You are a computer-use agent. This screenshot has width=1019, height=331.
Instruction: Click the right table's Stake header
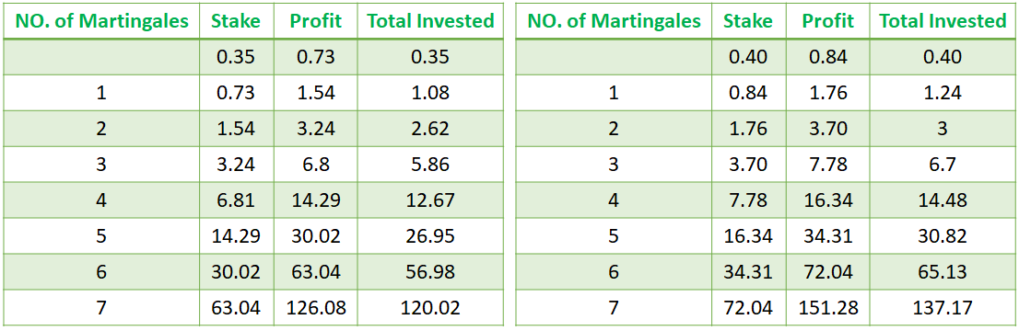coord(749,21)
